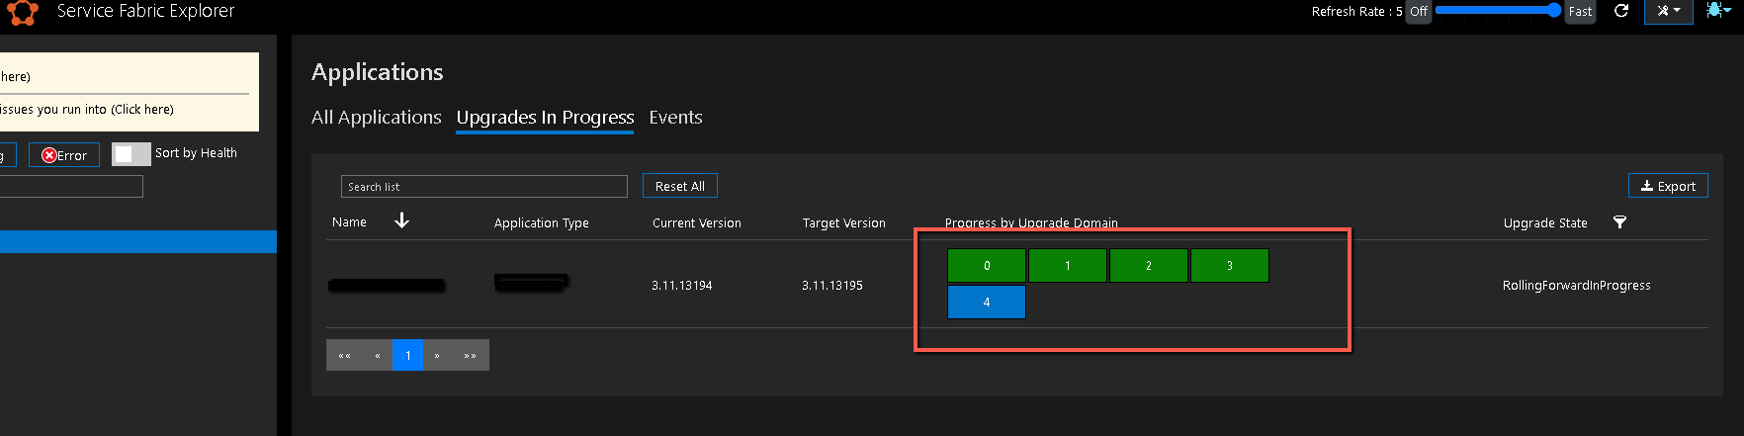Viewport: 1744px width, 436px height.
Task: Click the tree filter input field in sidebar
Action: [x=71, y=187]
